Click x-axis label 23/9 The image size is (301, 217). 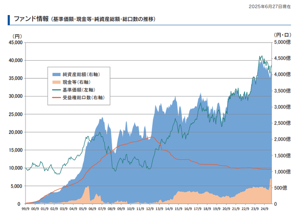[x=255, y=209]
